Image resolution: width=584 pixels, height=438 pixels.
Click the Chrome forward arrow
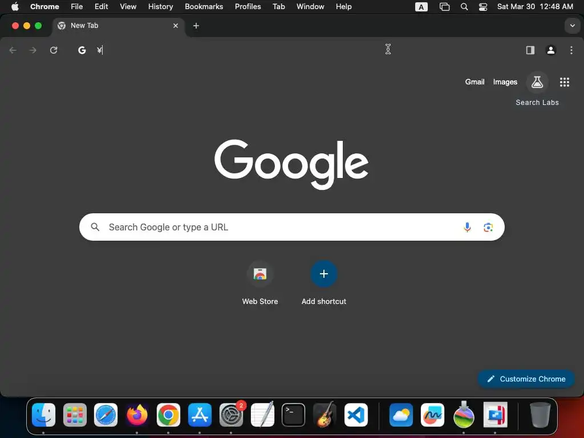tap(33, 50)
